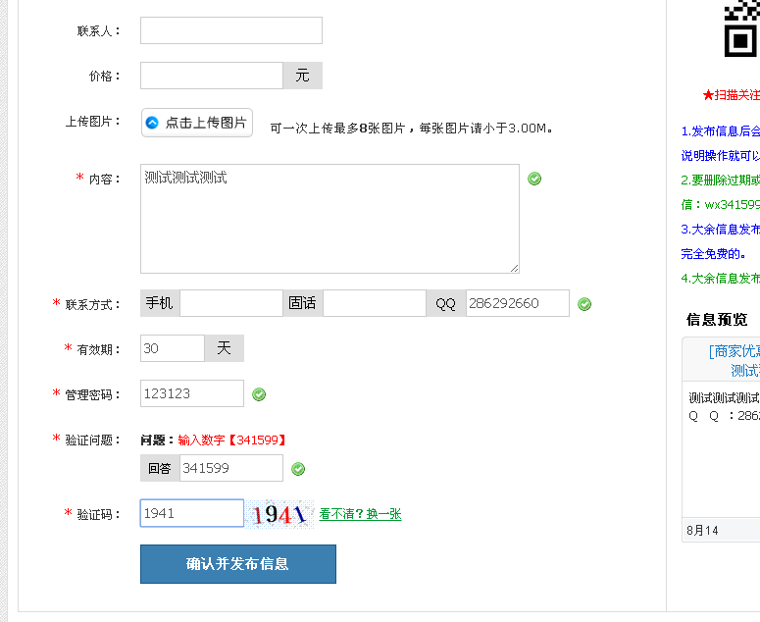The height and width of the screenshot is (622, 760).
Task: Click the QQ number input field
Action: click(x=517, y=303)
